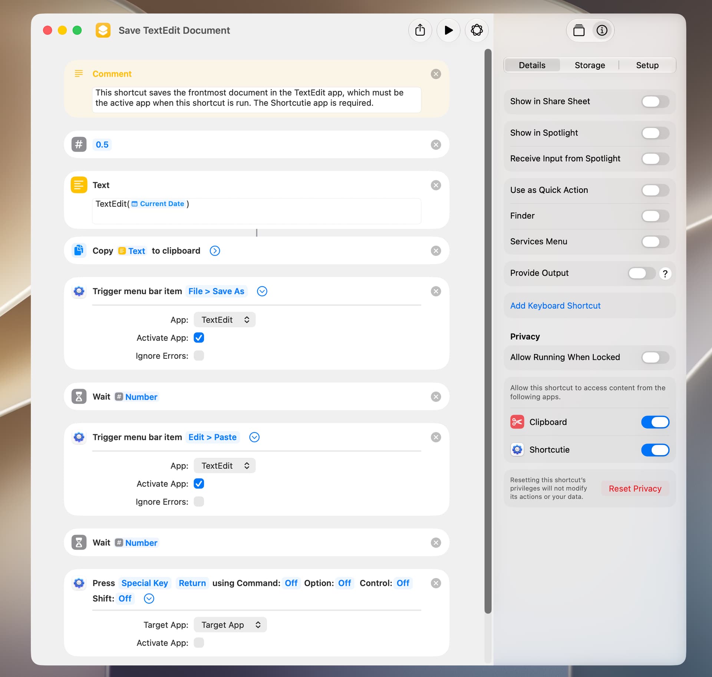The height and width of the screenshot is (677, 712).
Task: Enable Use as Quick Action switch
Action: [655, 190]
